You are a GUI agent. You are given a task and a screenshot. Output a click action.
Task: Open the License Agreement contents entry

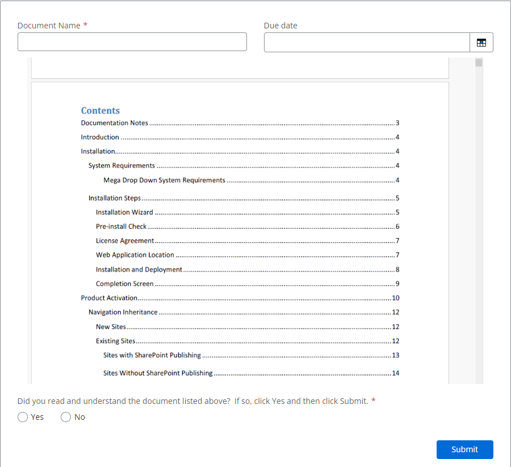(125, 241)
